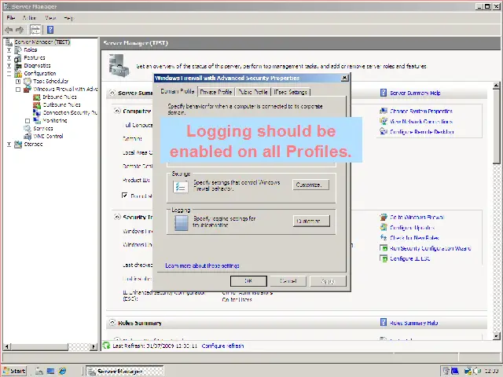Switch to the Public Profile tab
503x377 pixels.
coord(253,92)
